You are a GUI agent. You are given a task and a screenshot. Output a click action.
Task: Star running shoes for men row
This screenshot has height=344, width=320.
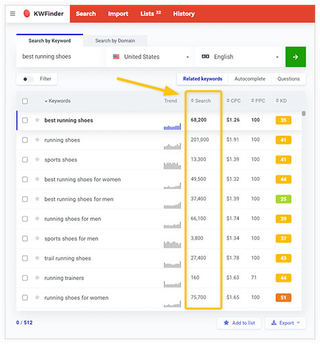[37, 219]
